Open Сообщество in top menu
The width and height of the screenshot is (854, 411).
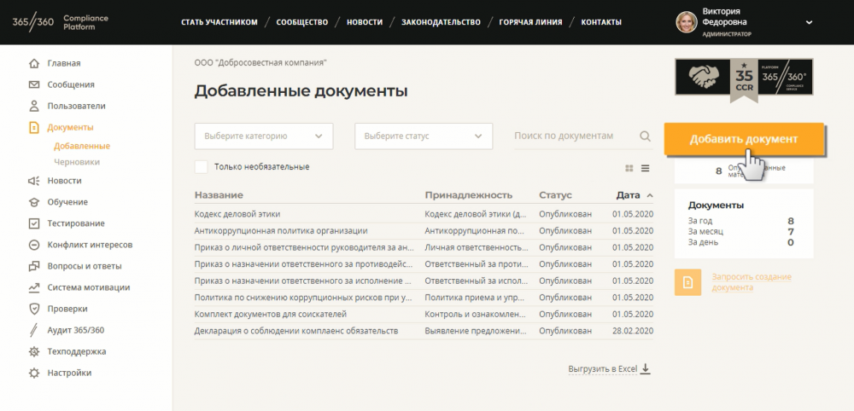[x=302, y=22]
